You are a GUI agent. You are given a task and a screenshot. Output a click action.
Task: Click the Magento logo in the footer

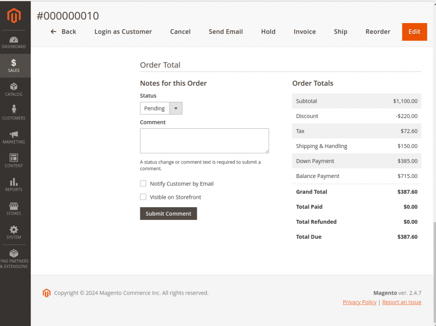[47, 293]
